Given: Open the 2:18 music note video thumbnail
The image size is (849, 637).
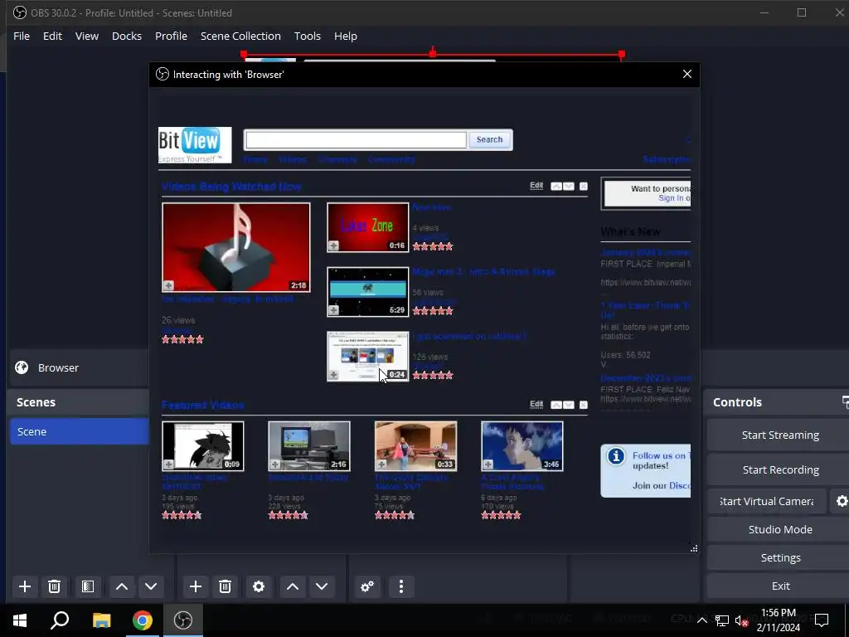Looking at the screenshot, I should coord(236,247).
